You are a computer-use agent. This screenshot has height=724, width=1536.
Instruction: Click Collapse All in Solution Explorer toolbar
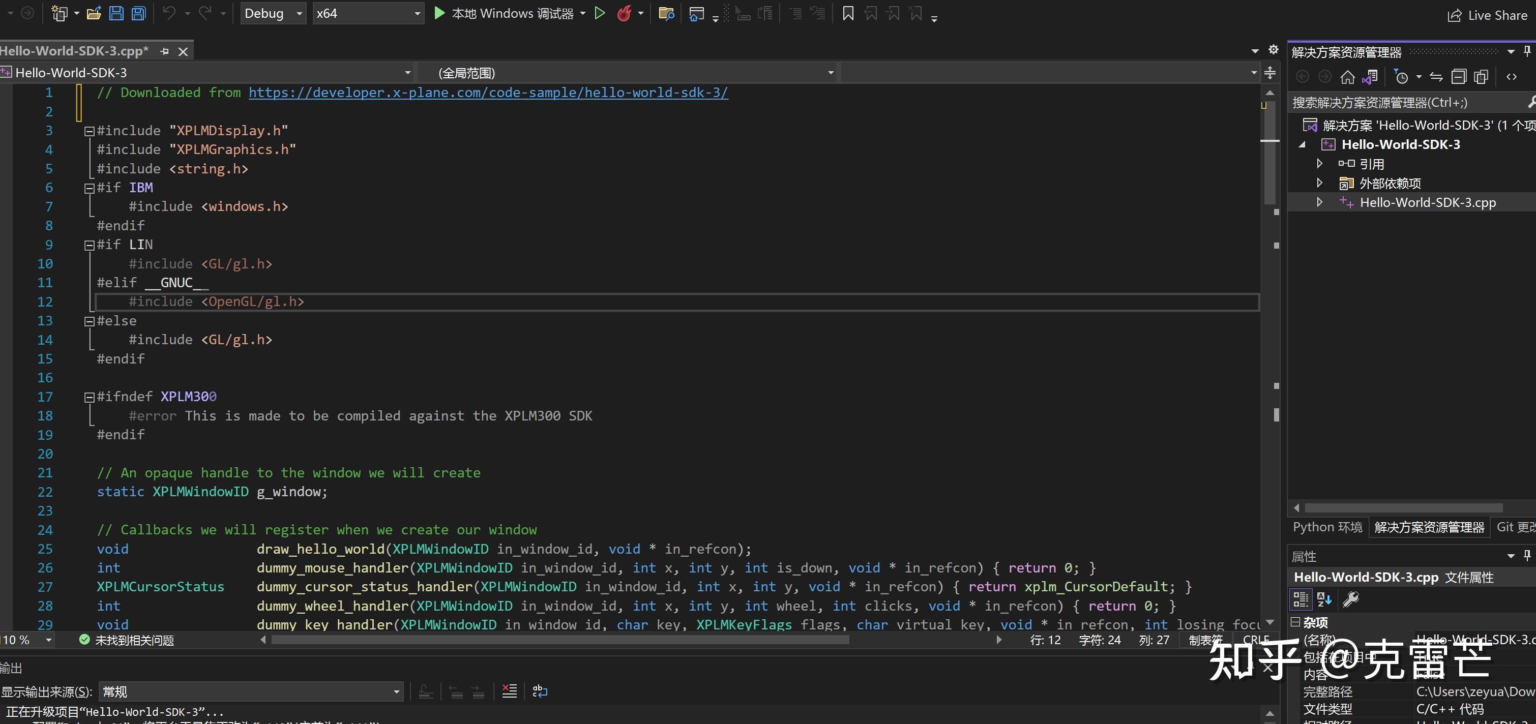coord(1459,77)
